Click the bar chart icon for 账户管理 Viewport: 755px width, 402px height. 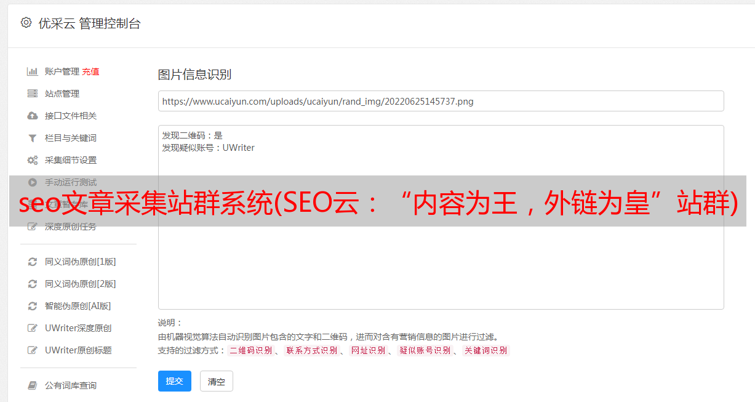33,71
